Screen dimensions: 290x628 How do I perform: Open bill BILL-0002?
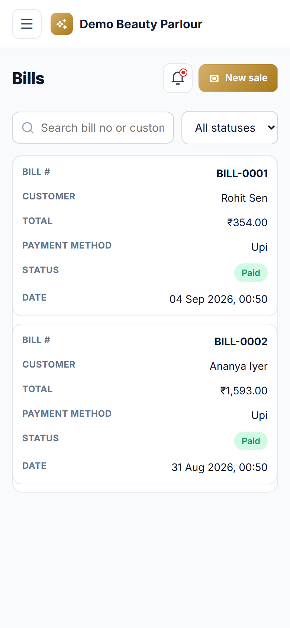pos(241,342)
